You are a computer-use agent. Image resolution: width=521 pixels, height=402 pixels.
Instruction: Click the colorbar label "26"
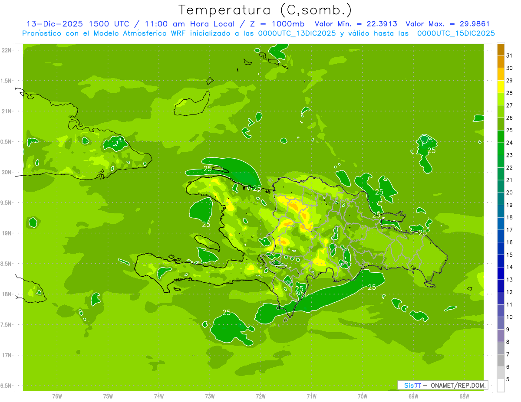[510, 118]
